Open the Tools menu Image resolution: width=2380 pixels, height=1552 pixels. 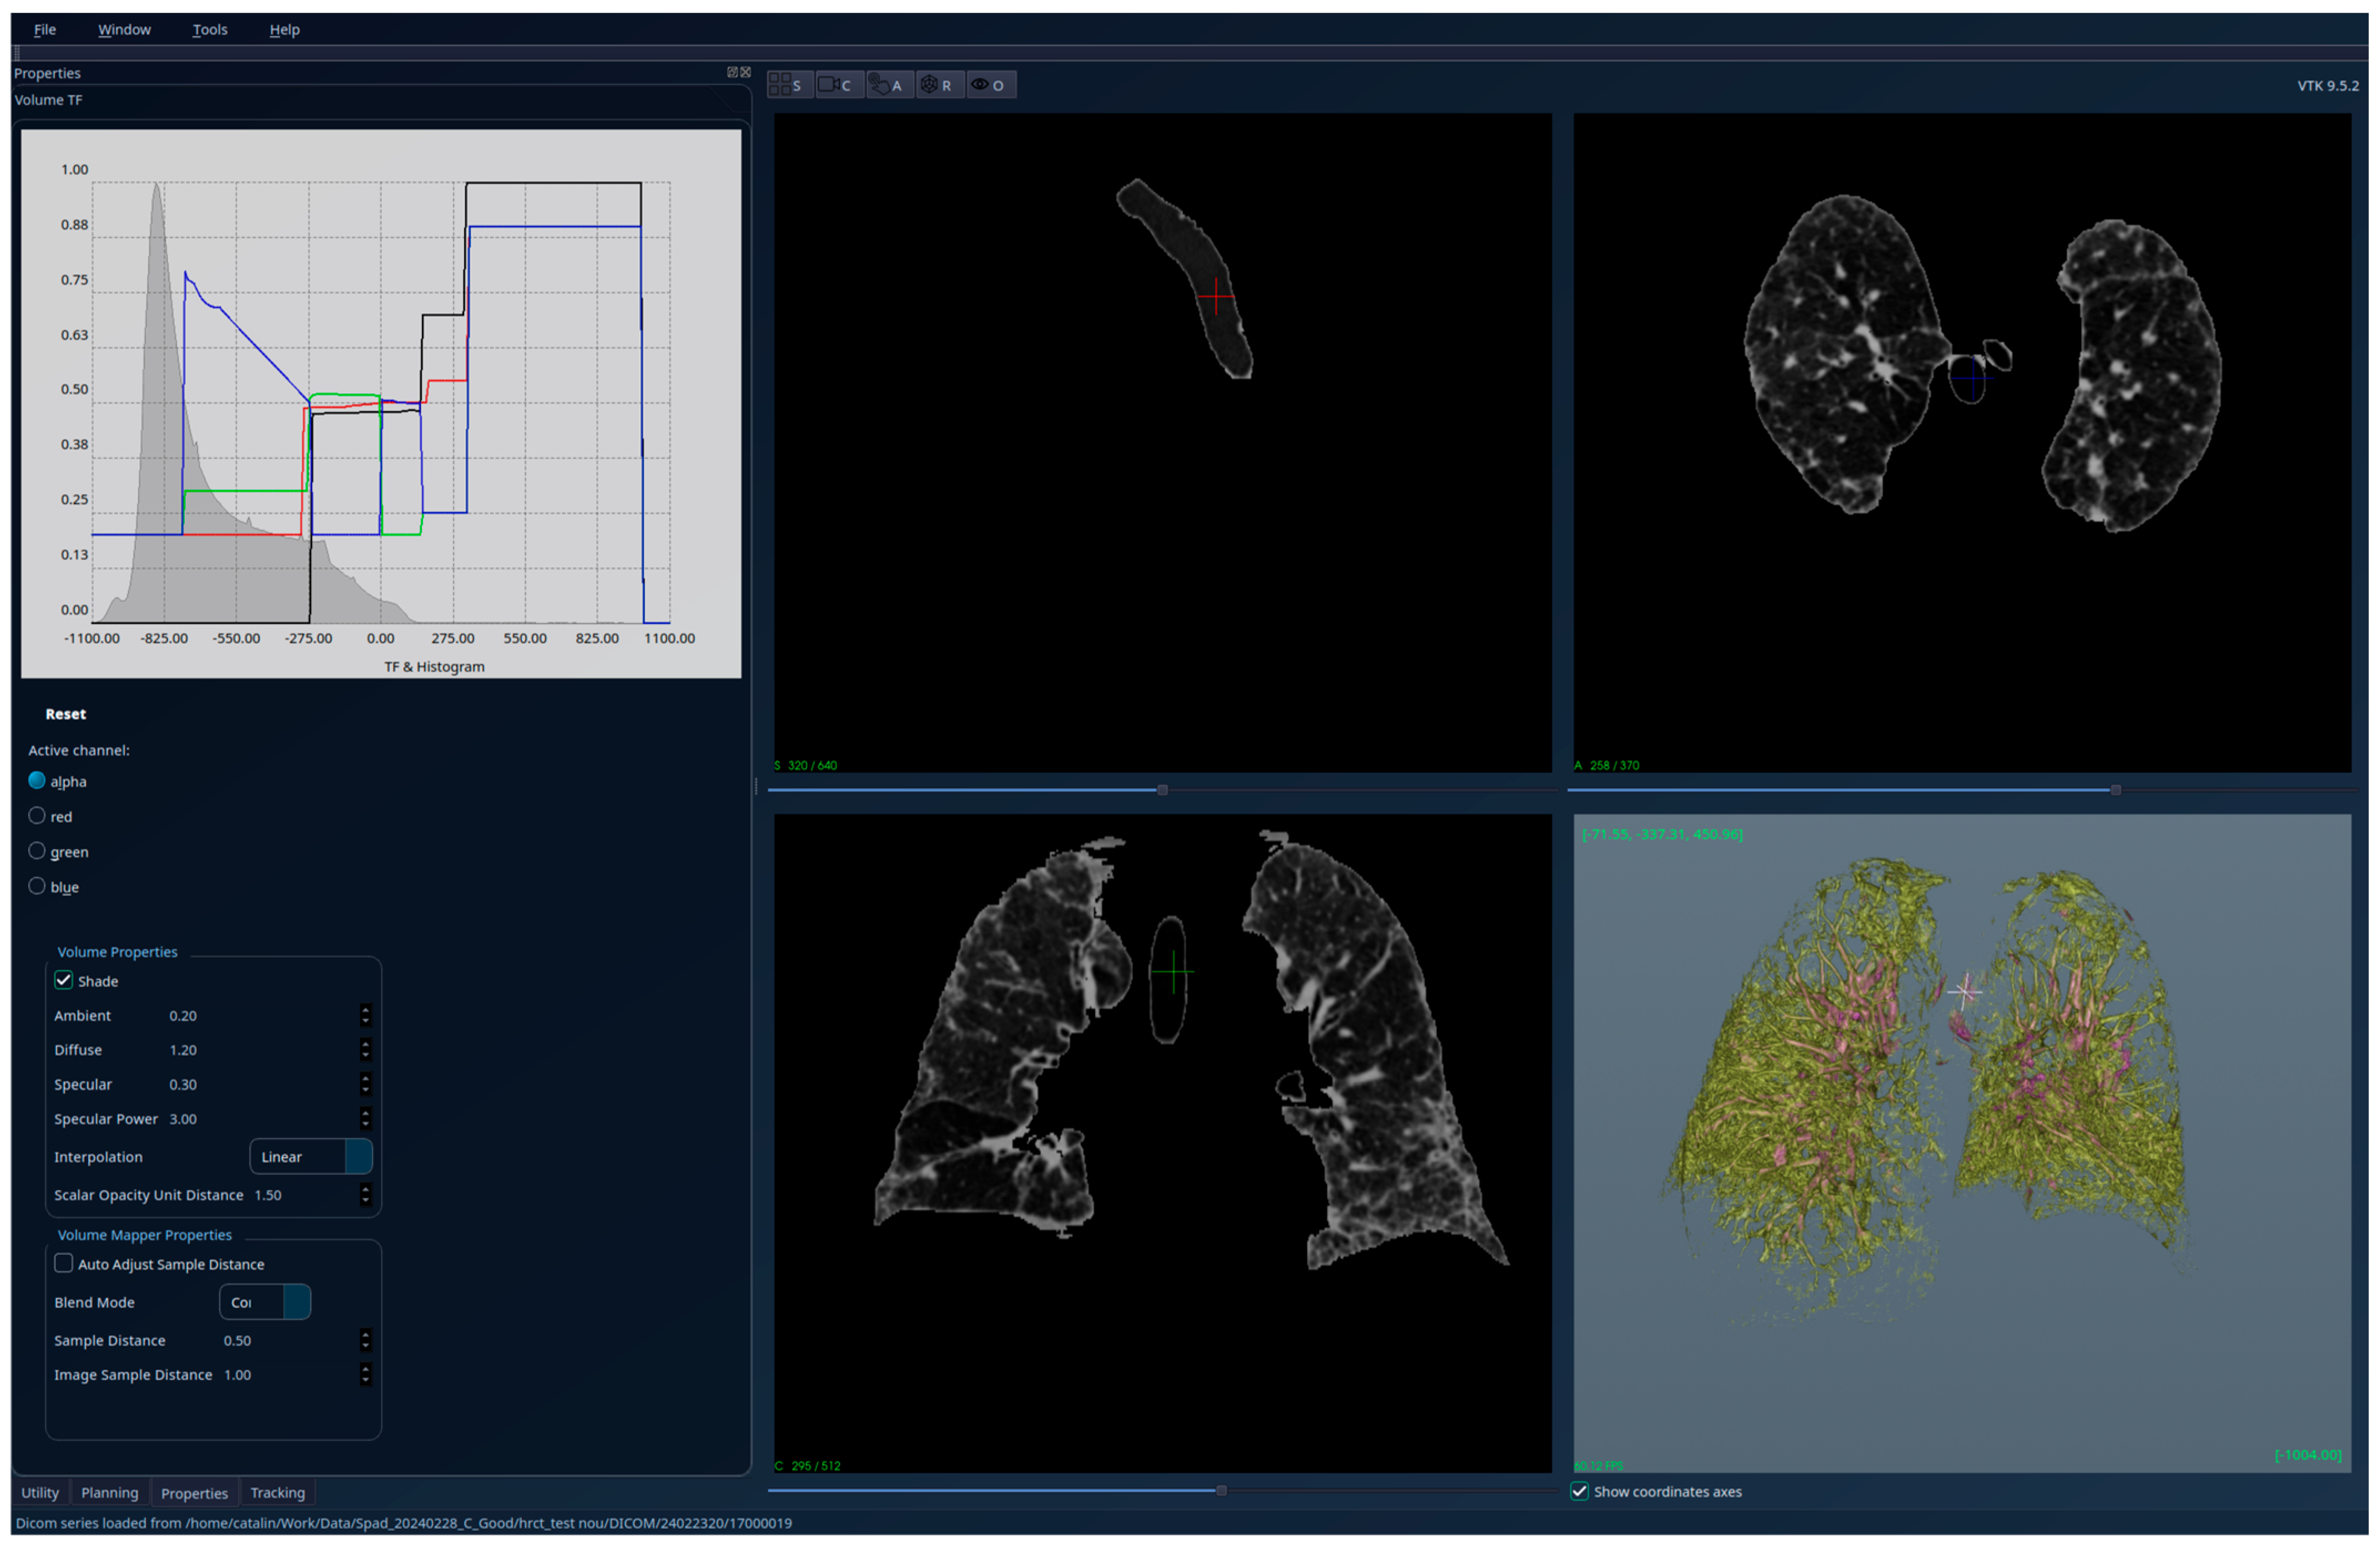[210, 29]
